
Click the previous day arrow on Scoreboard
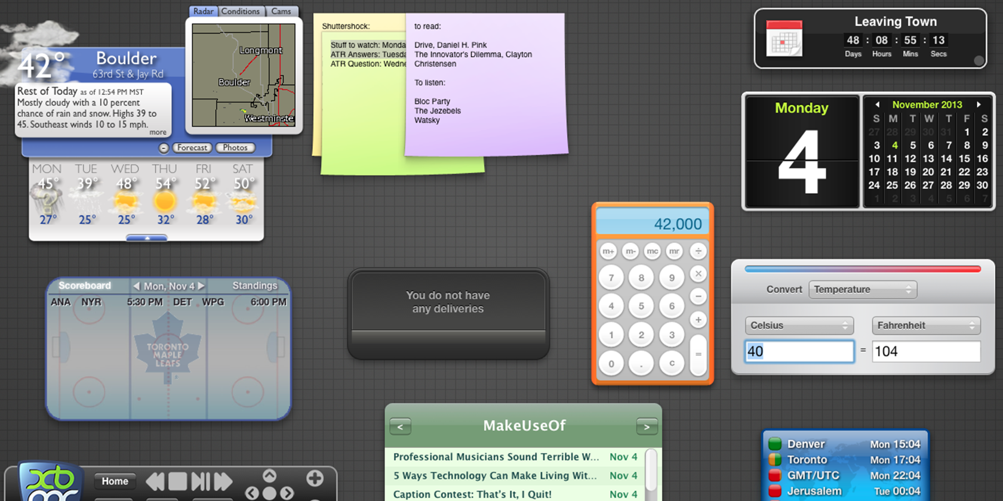136,286
